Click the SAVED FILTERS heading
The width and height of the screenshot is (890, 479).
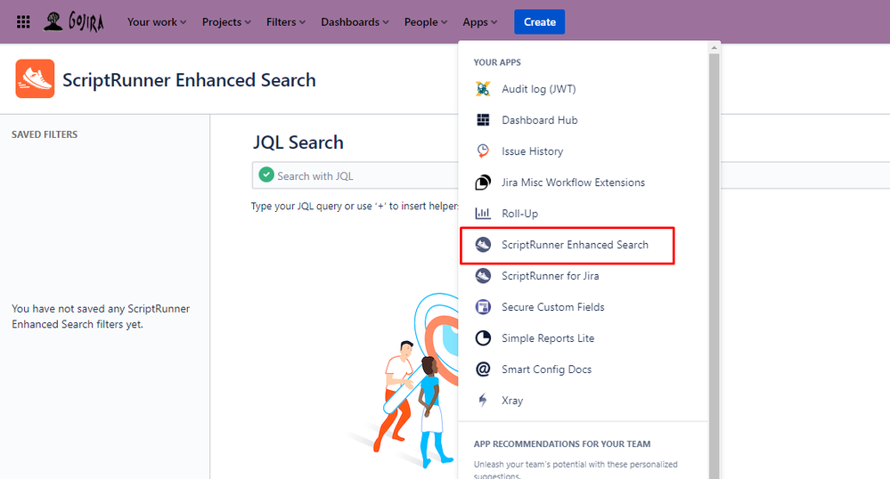(x=45, y=134)
